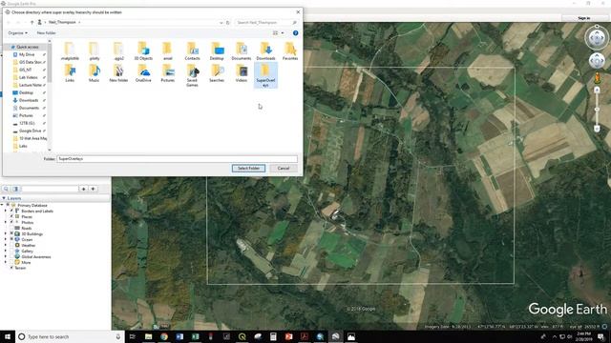611x343 pixels.
Task: Click the zoom slider in Google Earth
Action: [597, 110]
